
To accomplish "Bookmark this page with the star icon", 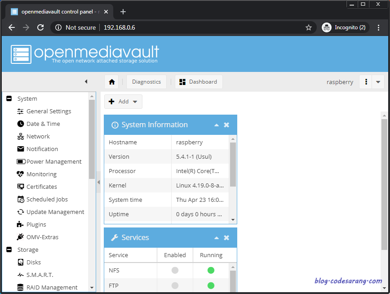I will coord(308,27).
